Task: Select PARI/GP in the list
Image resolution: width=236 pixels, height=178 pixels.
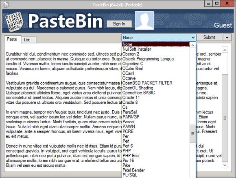Action: (x=156, y=117)
